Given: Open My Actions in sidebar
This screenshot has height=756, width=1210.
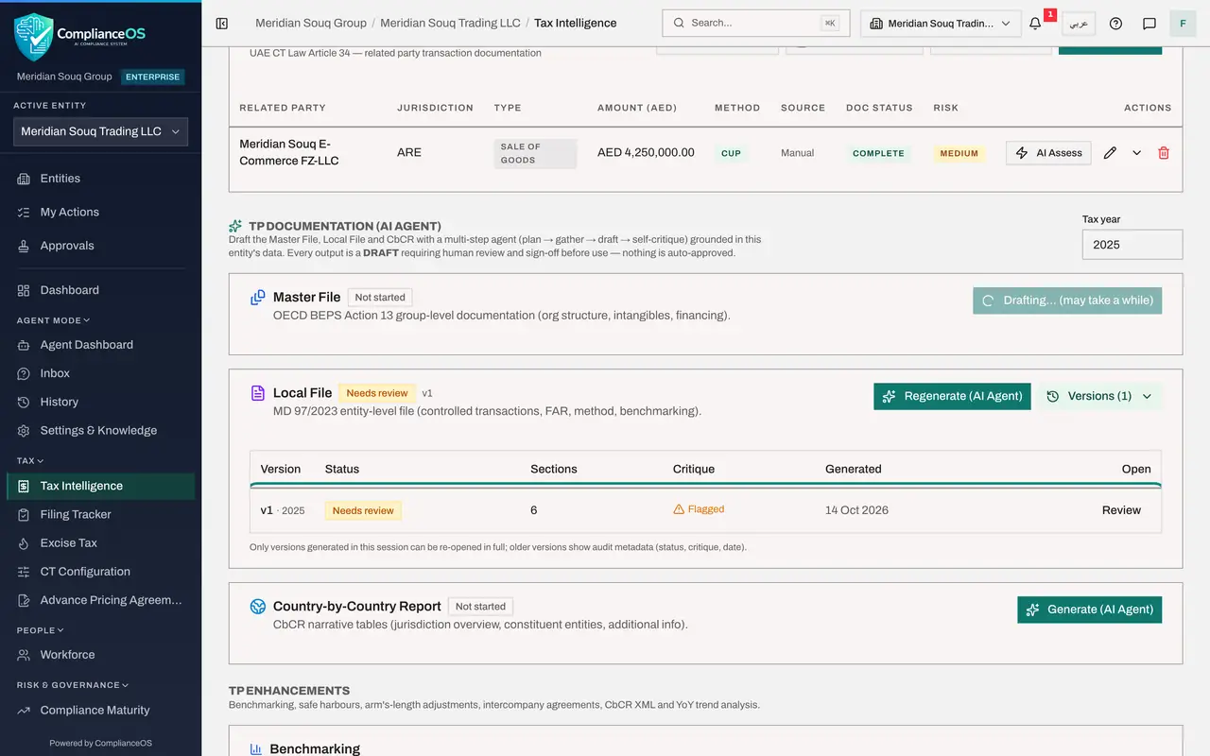Looking at the screenshot, I should [x=100, y=213].
